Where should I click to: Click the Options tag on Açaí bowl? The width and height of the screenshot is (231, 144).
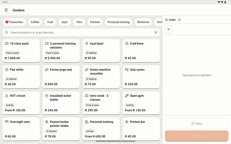click(x=91, y=53)
